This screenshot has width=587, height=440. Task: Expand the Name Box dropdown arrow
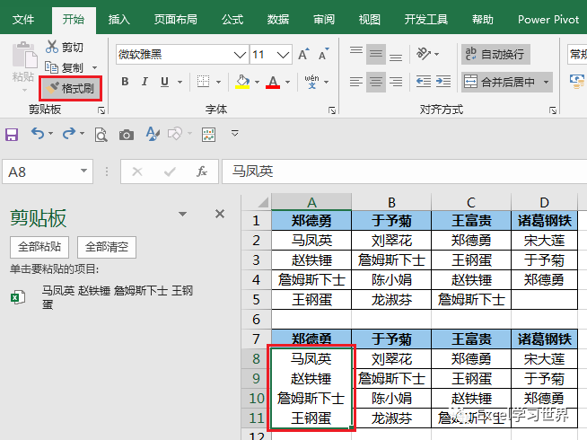[x=83, y=172]
